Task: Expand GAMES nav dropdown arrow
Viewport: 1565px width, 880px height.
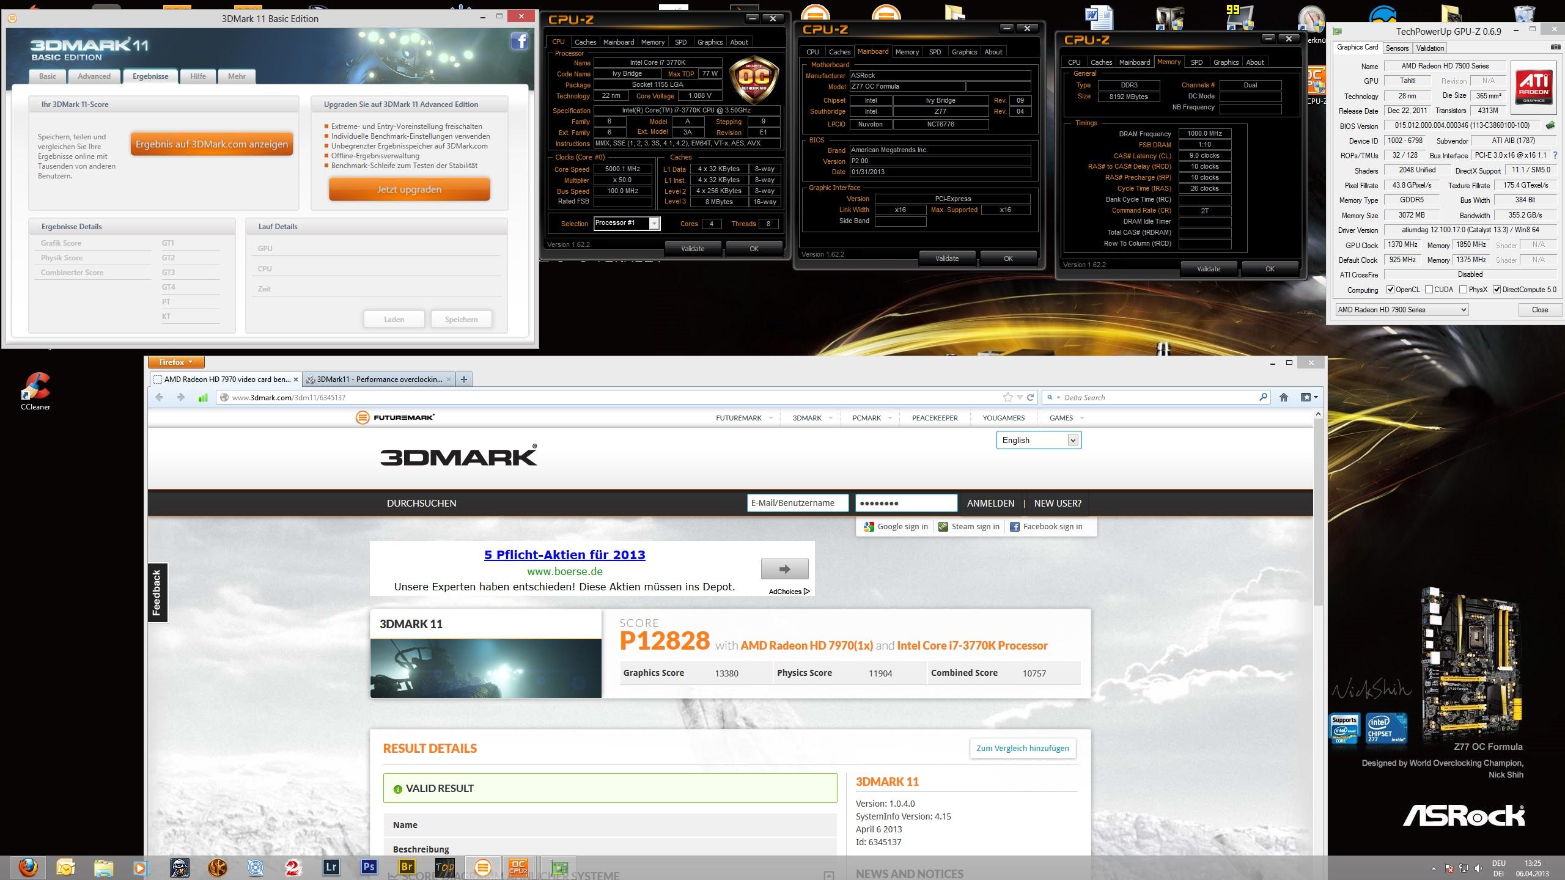Action: tap(1082, 418)
